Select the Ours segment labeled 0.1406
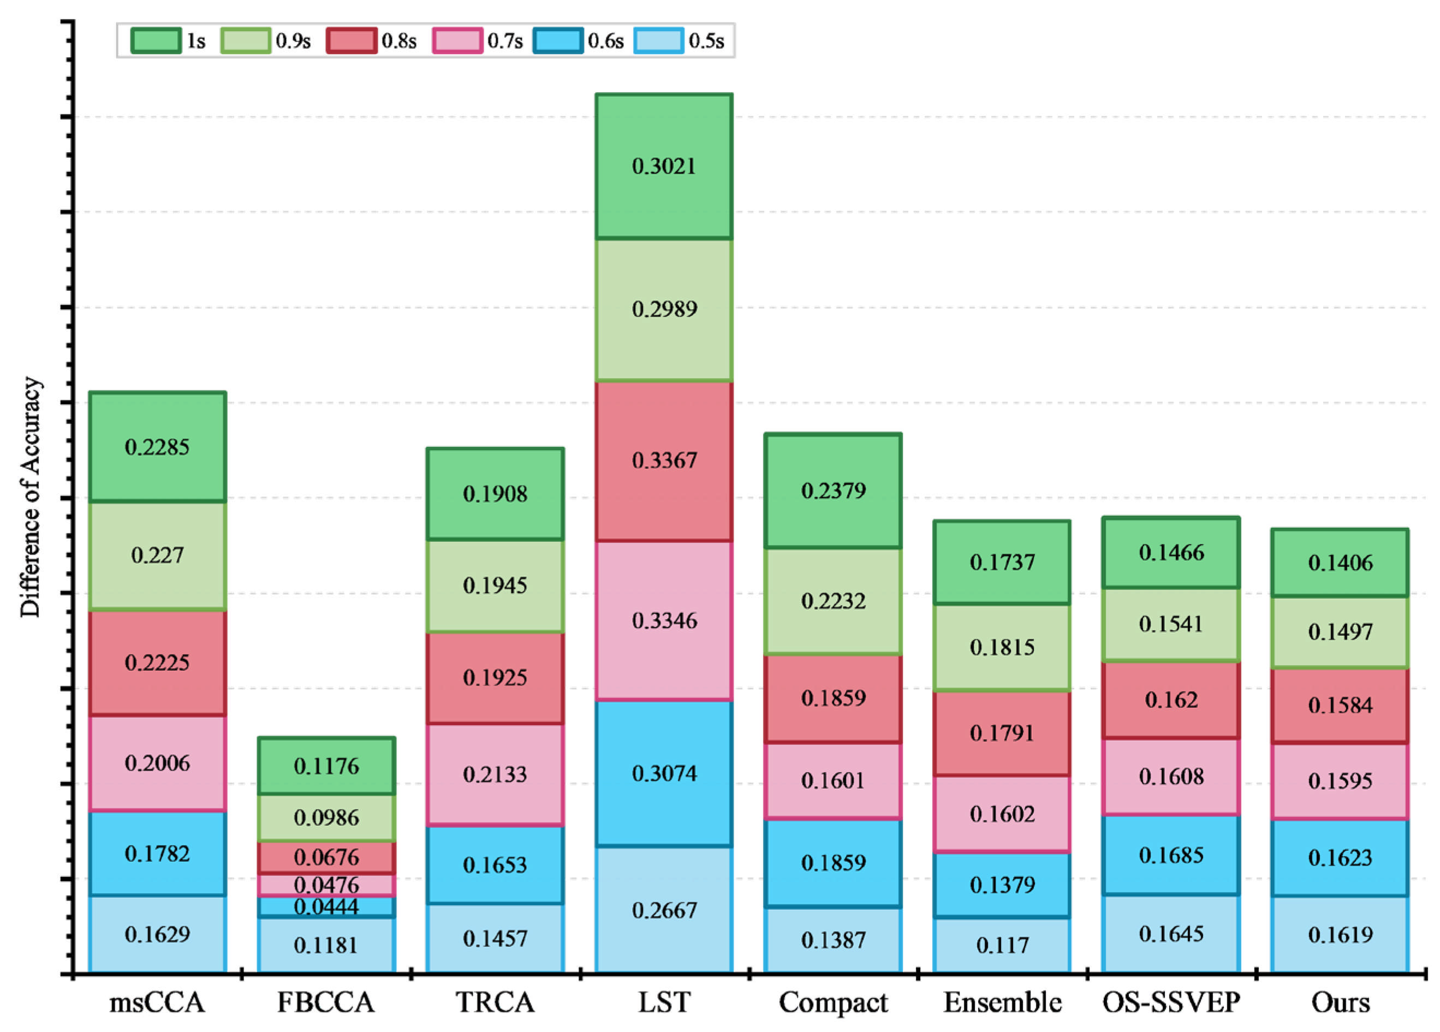 [1340, 562]
